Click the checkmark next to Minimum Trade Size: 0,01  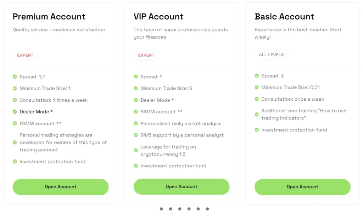(257, 87)
